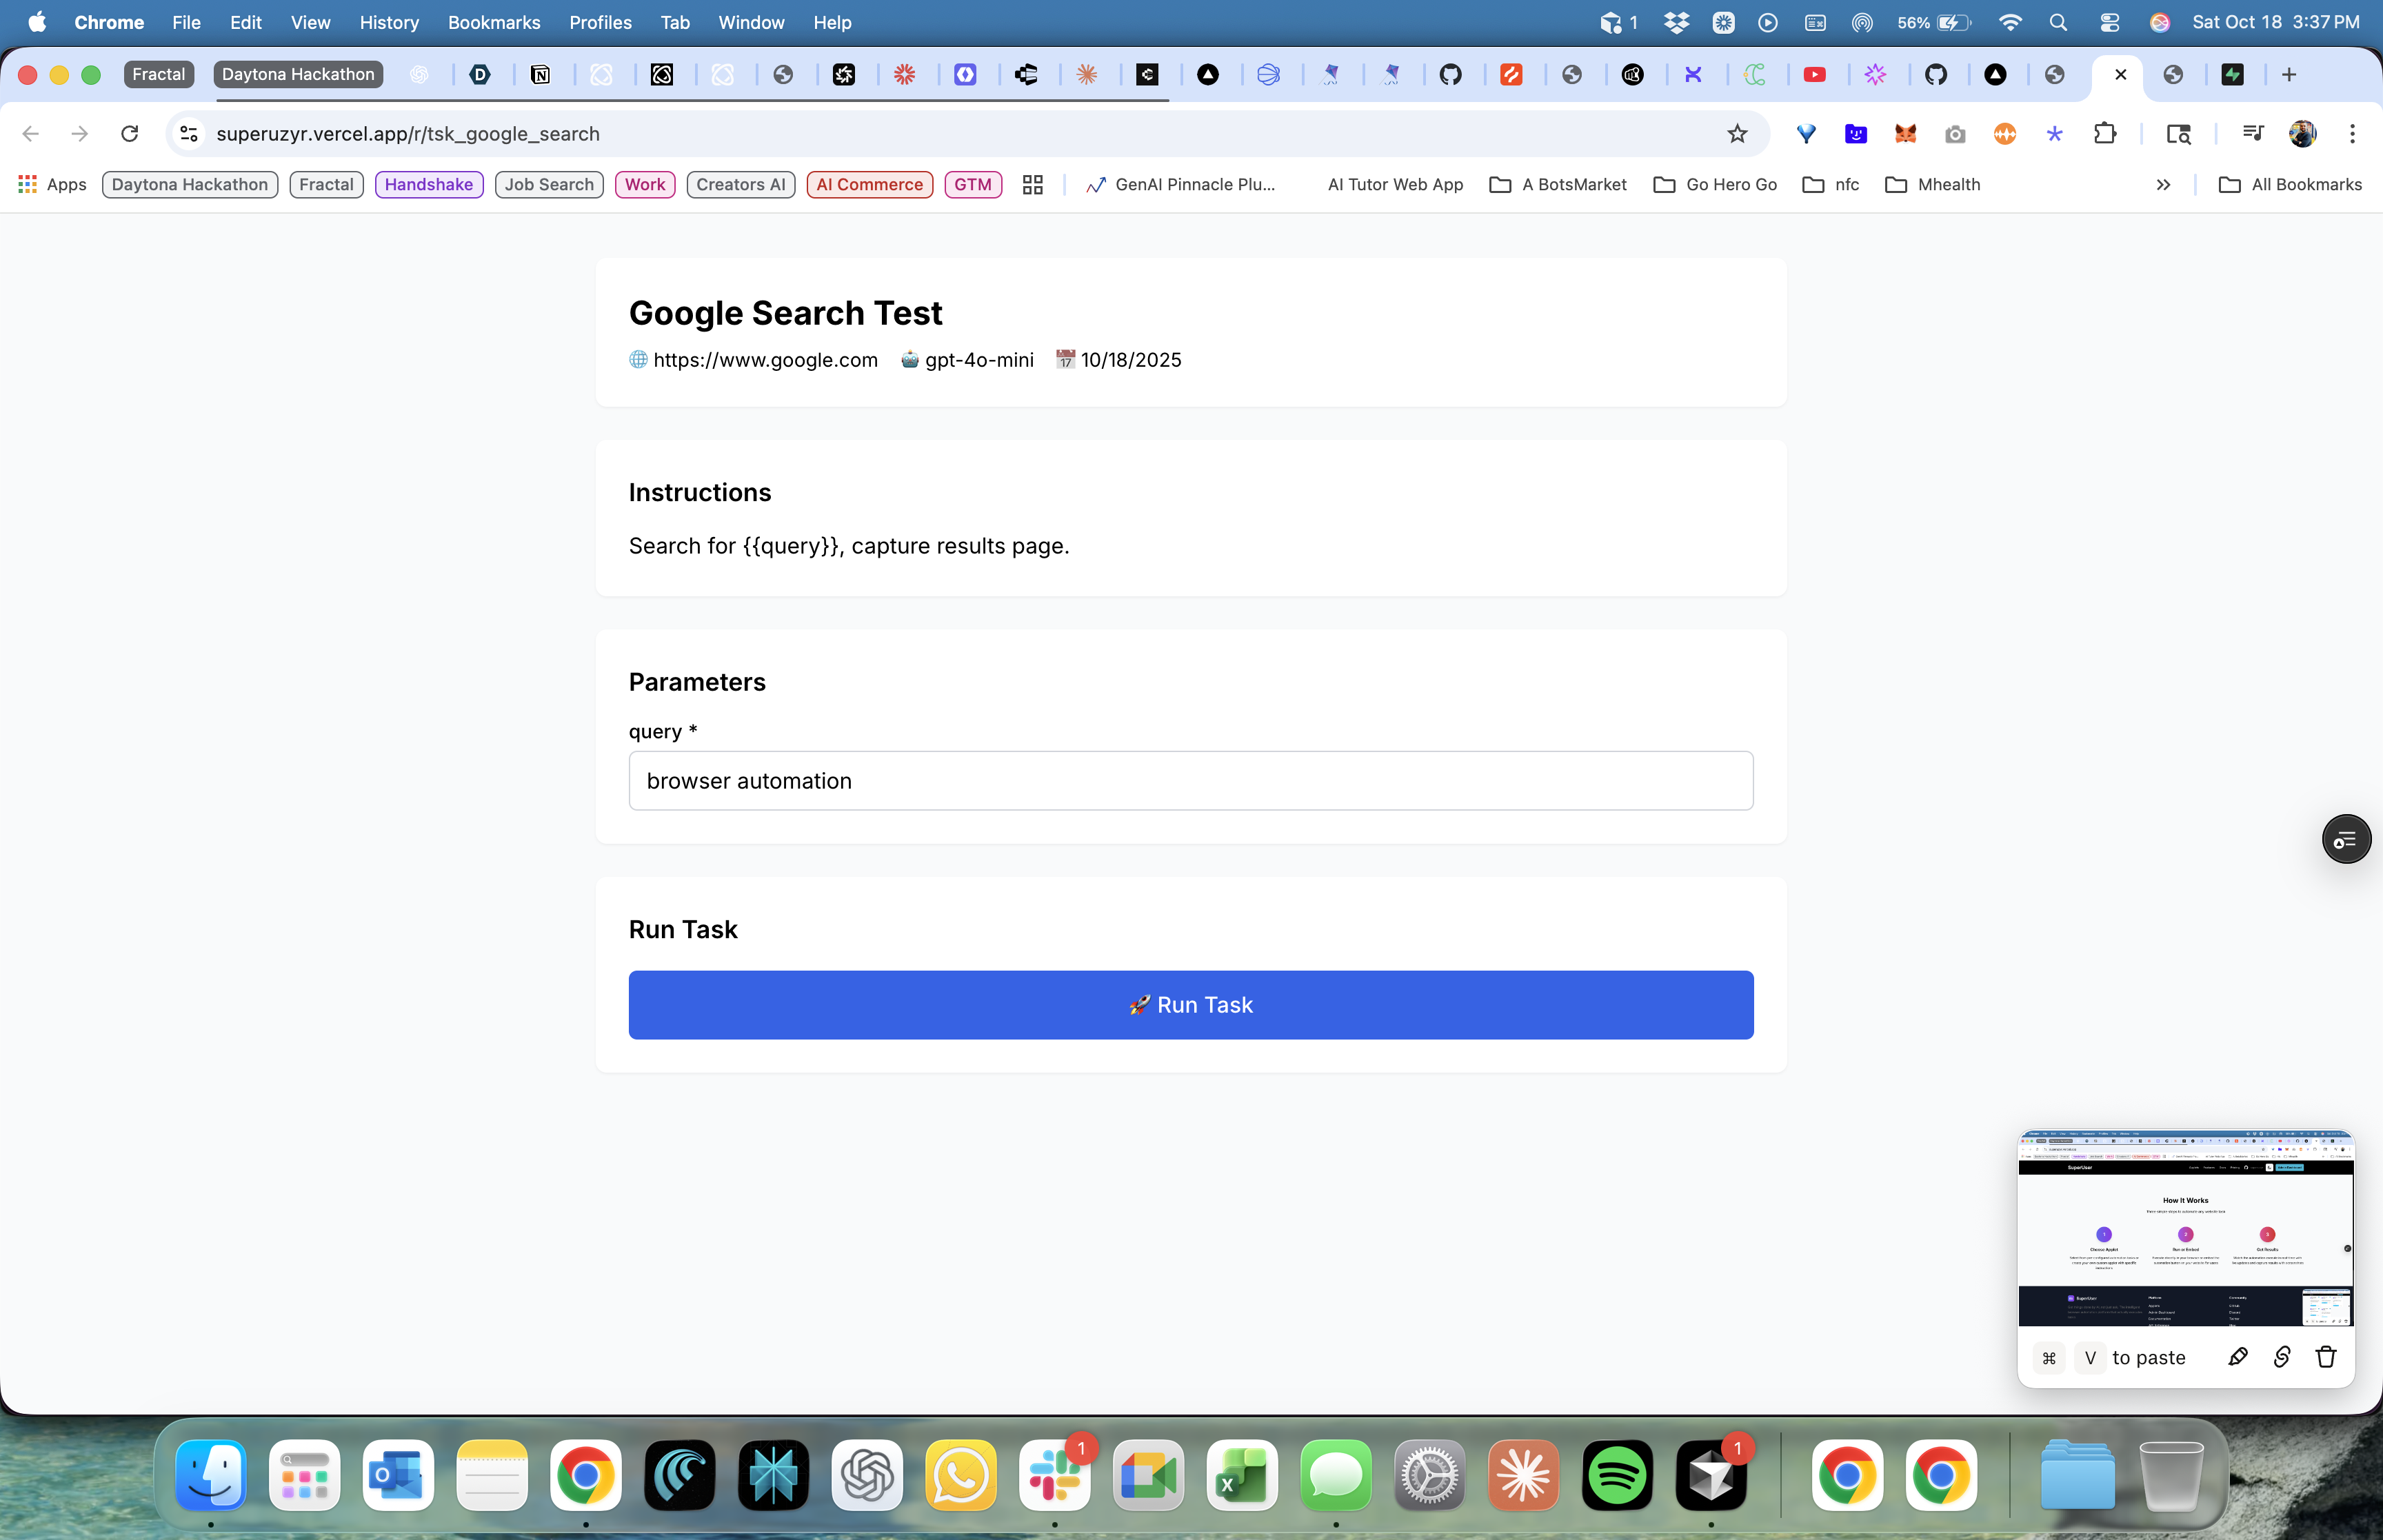Open Chrome's three-dot menu

click(x=2352, y=134)
